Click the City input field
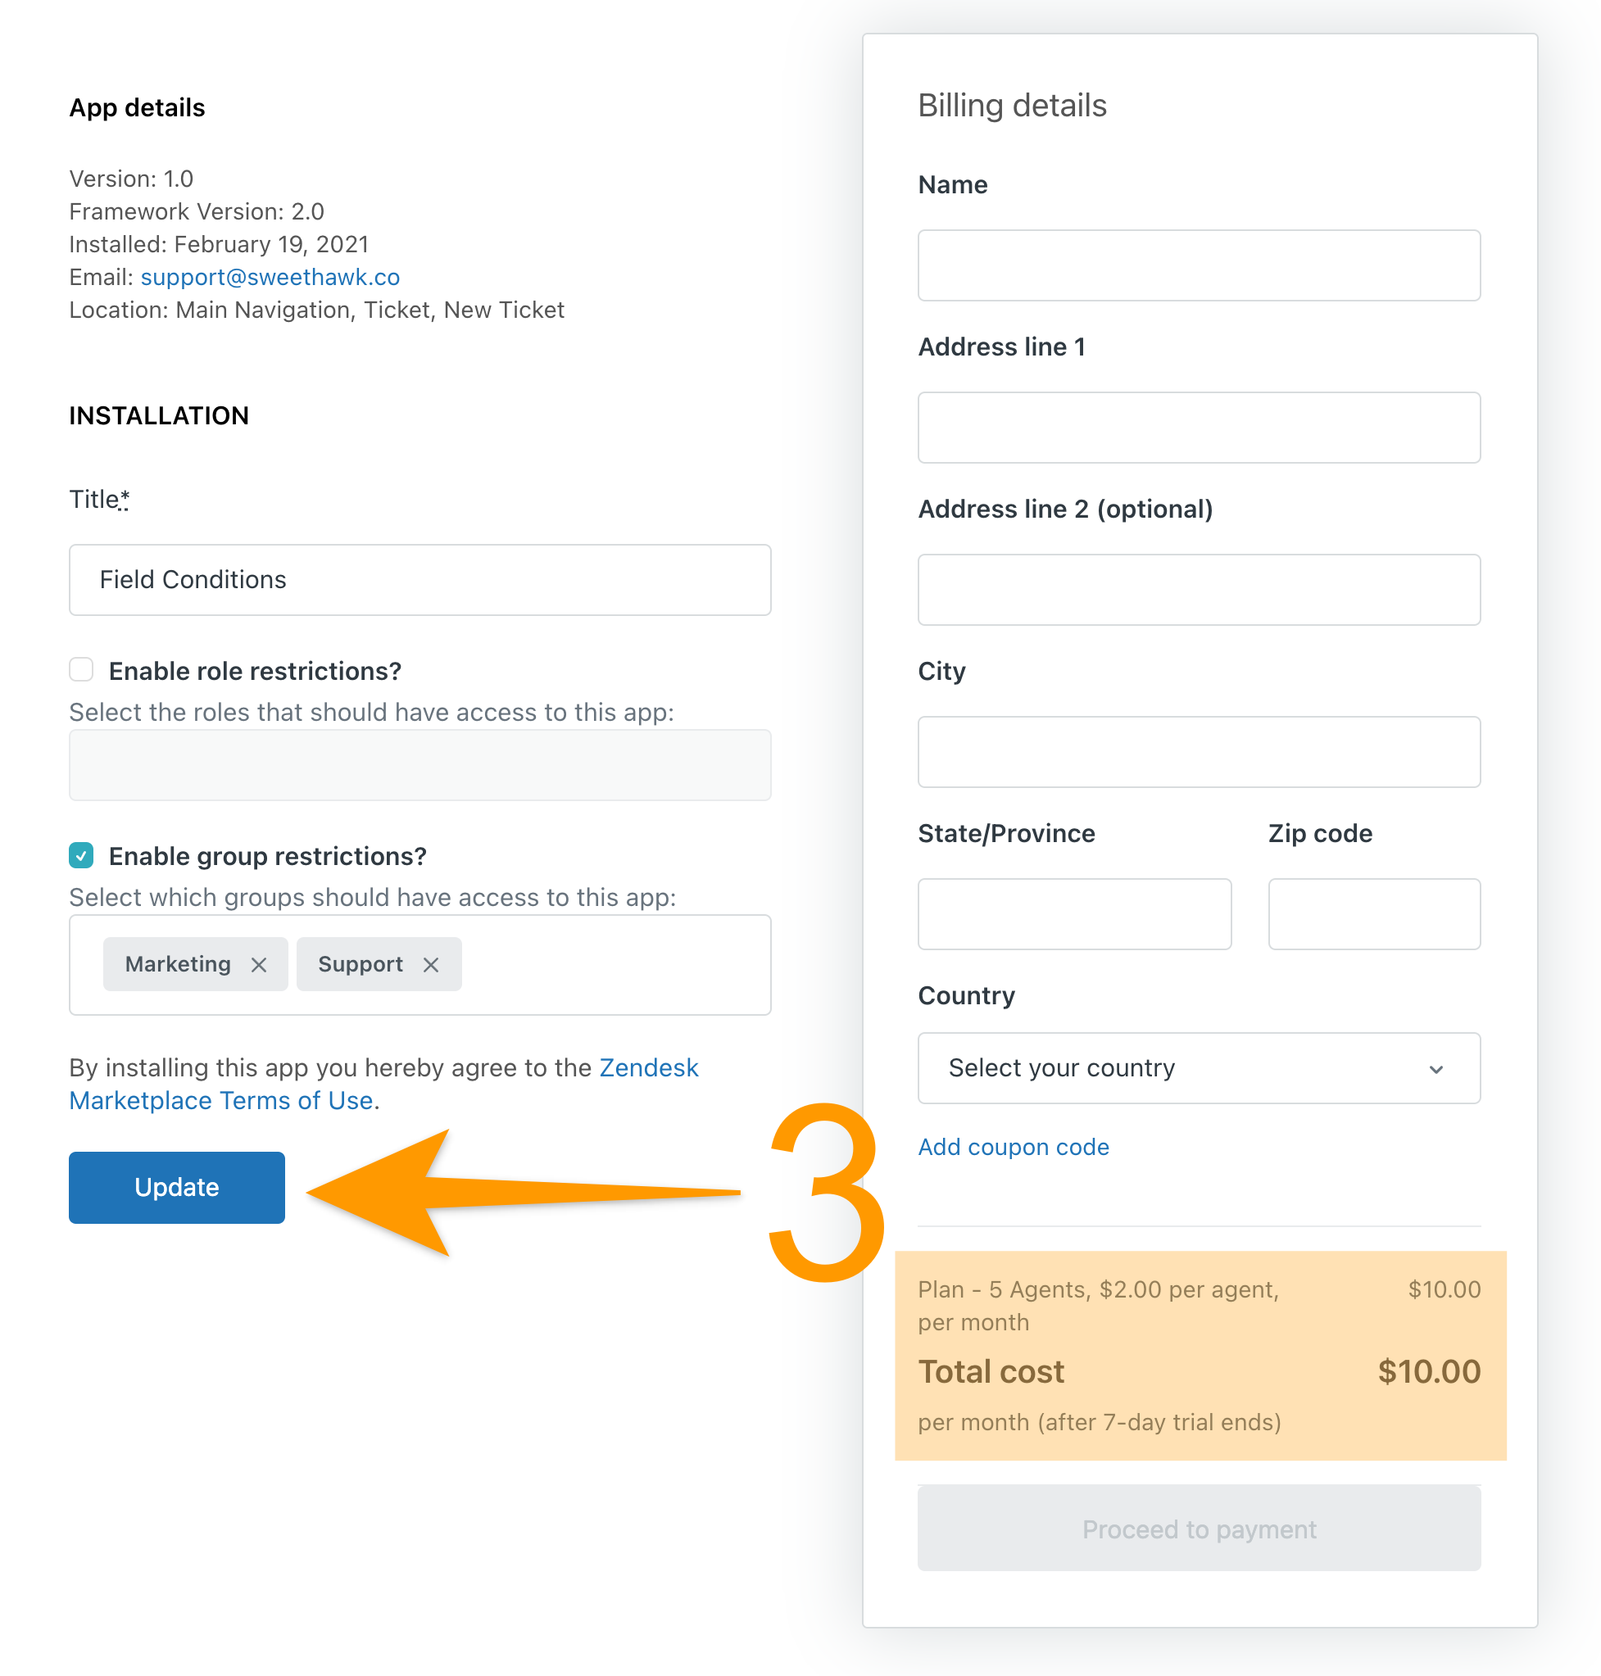 (x=1198, y=752)
